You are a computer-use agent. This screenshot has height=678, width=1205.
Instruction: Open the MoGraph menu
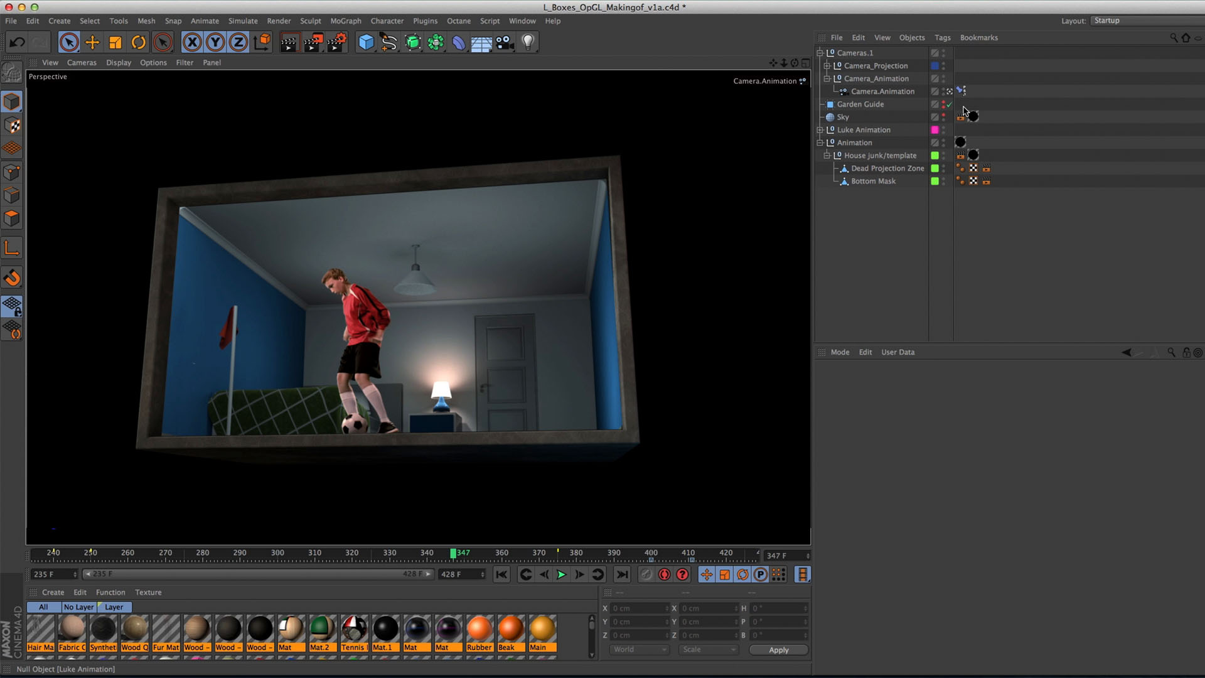point(346,21)
